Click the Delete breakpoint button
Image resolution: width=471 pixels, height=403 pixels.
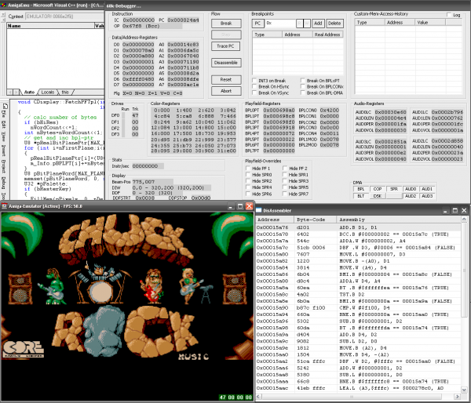click(334, 23)
